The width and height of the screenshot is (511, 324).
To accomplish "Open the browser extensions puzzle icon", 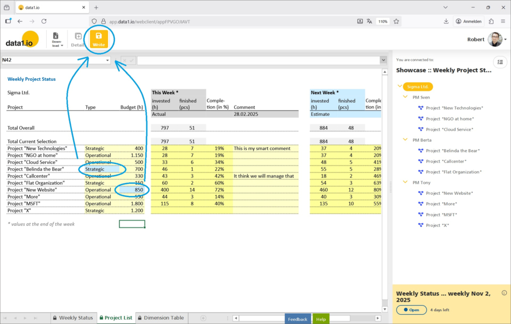I will (491, 21).
